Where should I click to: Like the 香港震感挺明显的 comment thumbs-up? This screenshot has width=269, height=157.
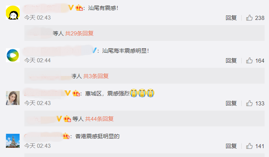tap(249, 146)
